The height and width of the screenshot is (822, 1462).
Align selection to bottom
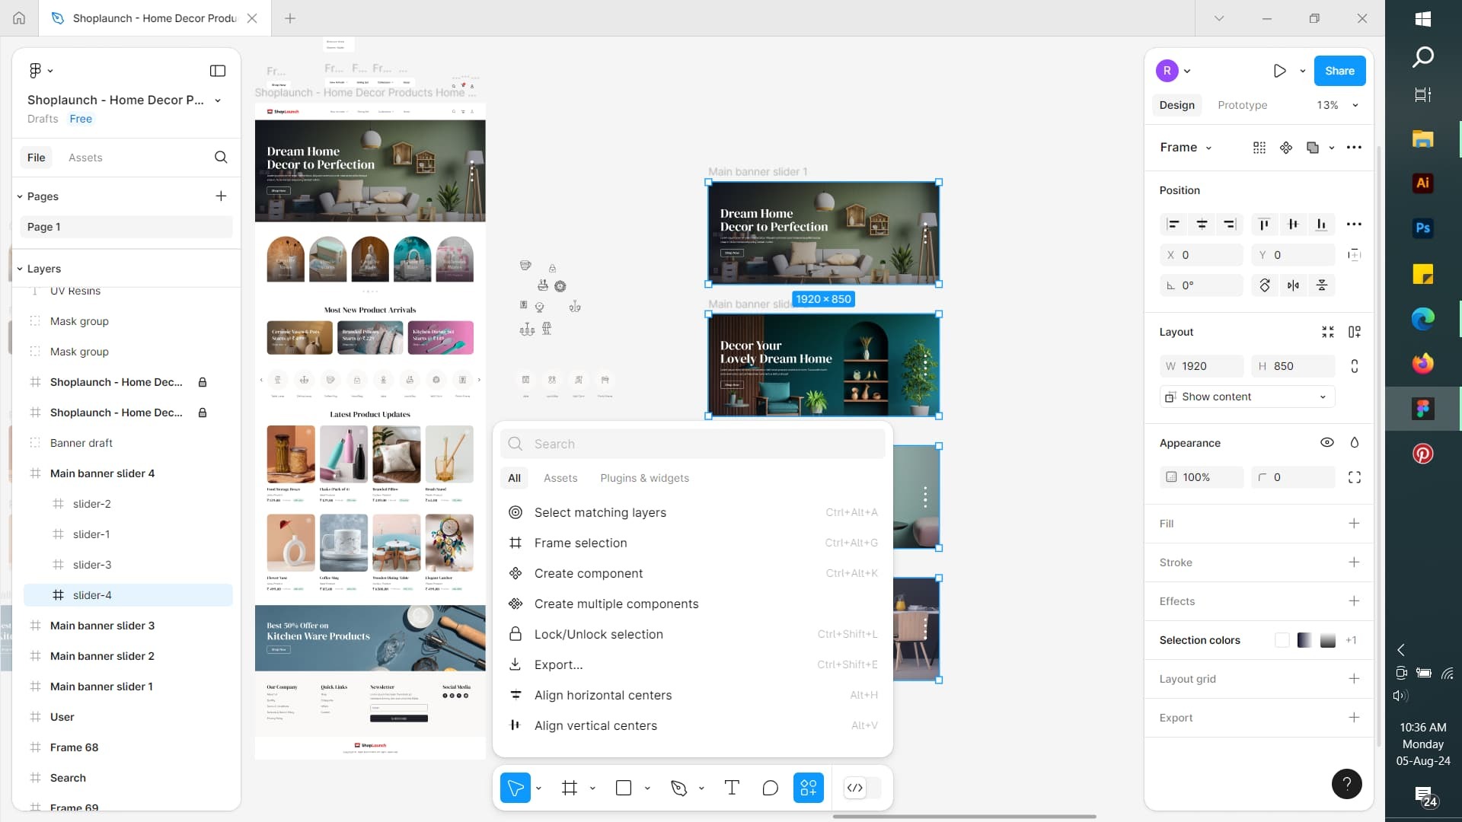1321,225
